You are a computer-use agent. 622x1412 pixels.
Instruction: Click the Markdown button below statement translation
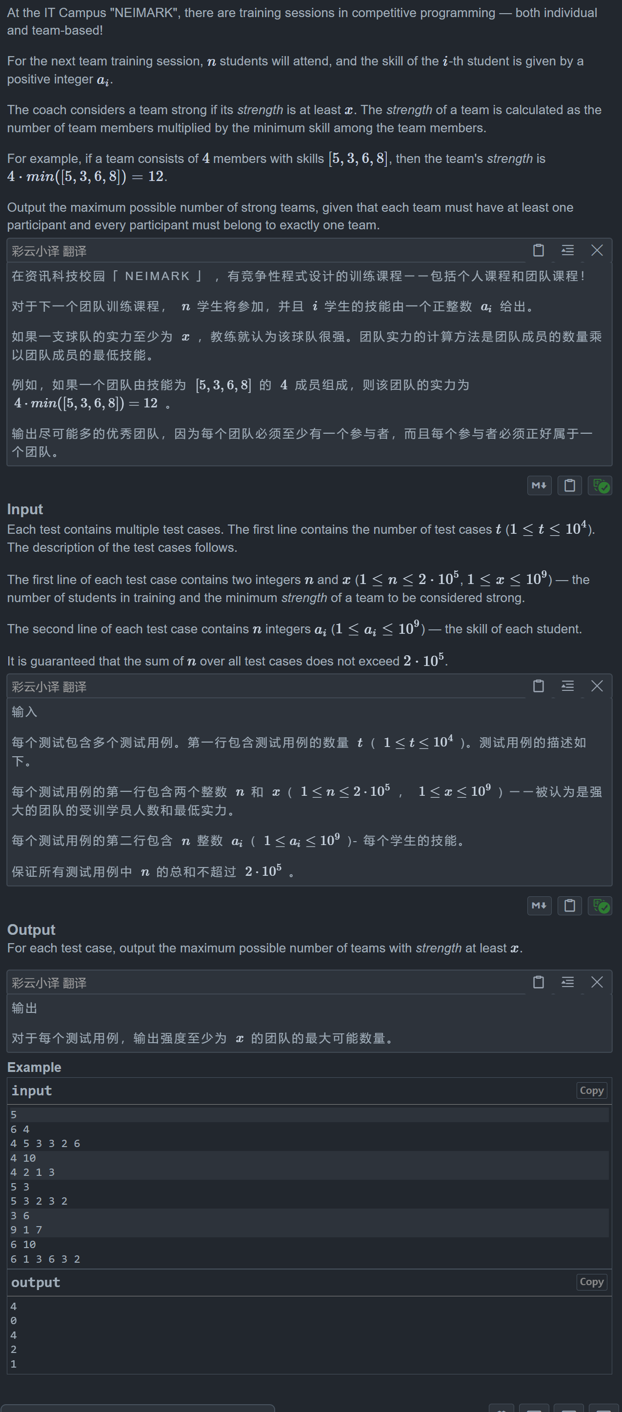pos(539,485)
